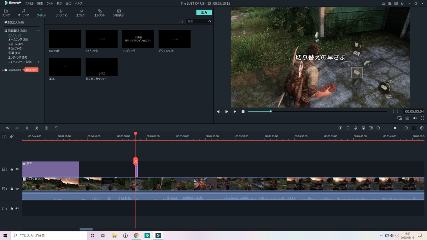Select the purple 基本 title clip on track 2
The width and height of the screenshot is (427, 240).
pyautogui.click(x=51, y=169)
